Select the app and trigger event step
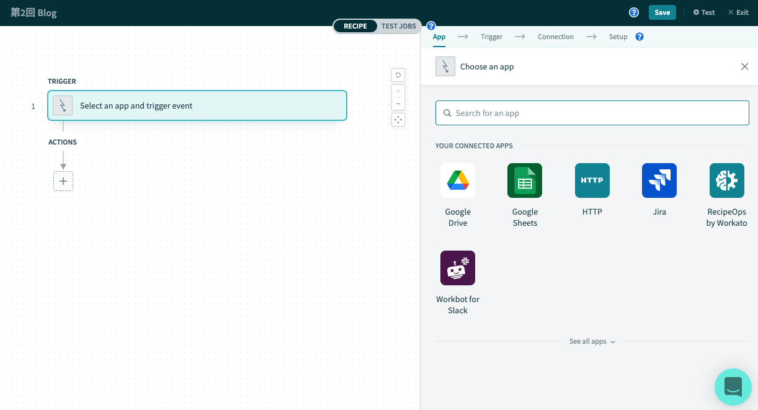Image resolution: width=758 pixels, height=410 pixels. coord(197,105)
